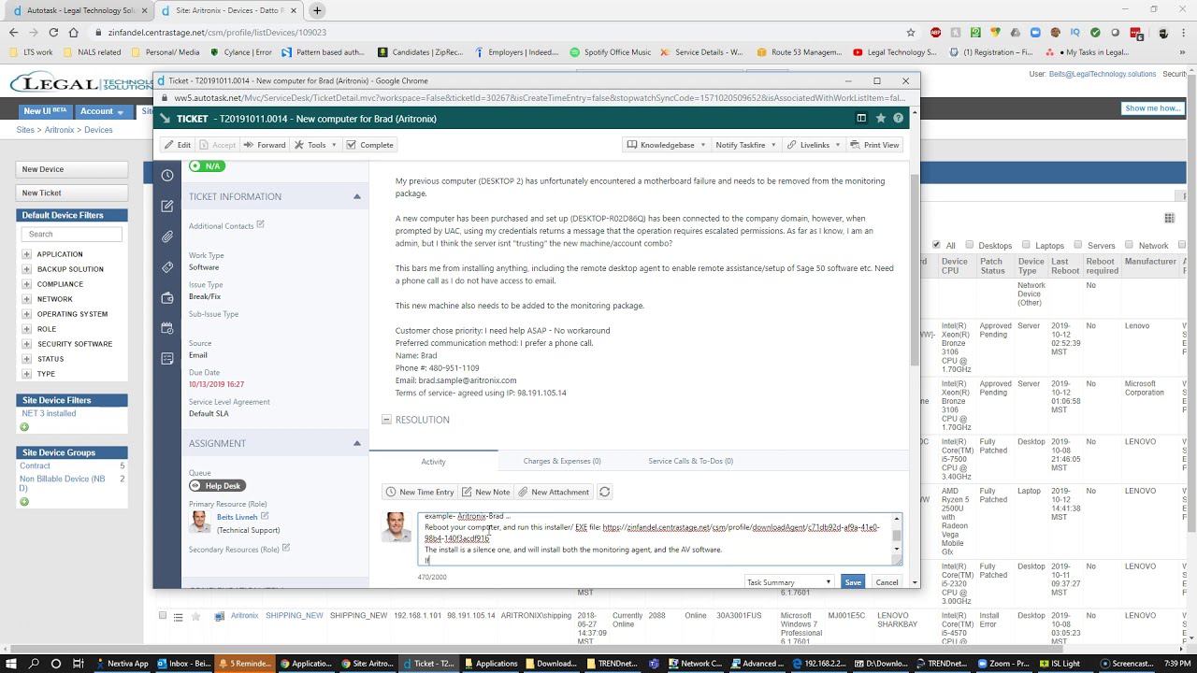The width and height of the screenshot is (1197, 673).
Task: Open ticket help question mark icon
Action: 898,119
